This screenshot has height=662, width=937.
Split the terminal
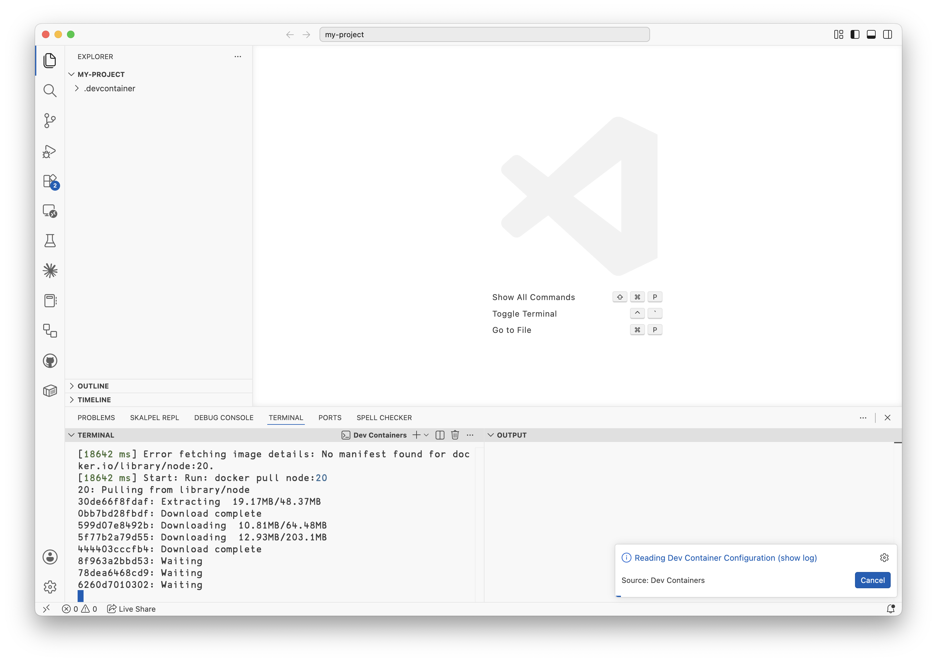click(x=440, y=435)
